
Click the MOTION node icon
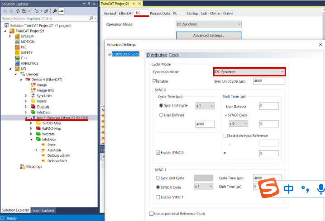(x=17, y=42)
